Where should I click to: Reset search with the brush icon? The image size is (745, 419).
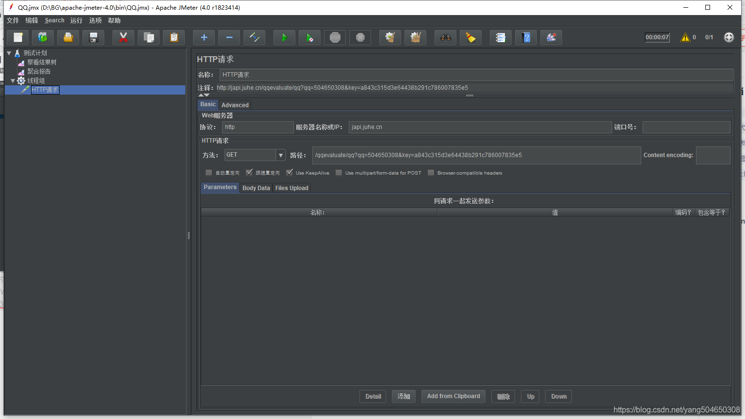[x=471, y=37]
